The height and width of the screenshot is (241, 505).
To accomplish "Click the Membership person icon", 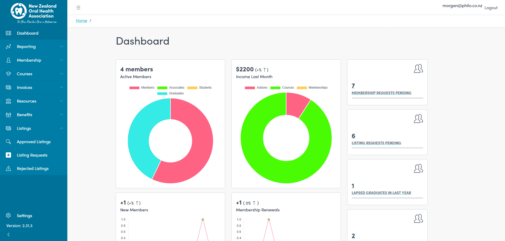I will click(8, 60).
